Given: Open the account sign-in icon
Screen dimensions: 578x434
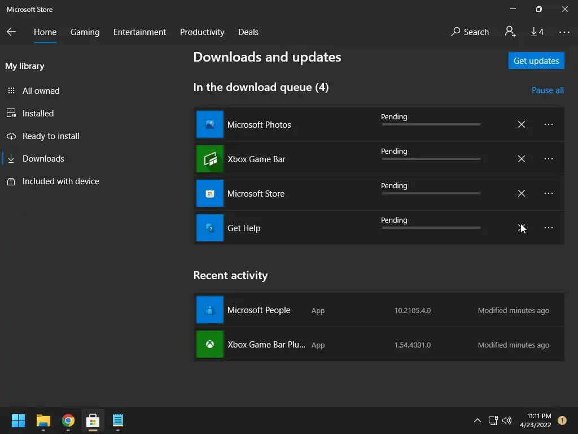Looking at the screenshot, I should [x=510, y=32].
